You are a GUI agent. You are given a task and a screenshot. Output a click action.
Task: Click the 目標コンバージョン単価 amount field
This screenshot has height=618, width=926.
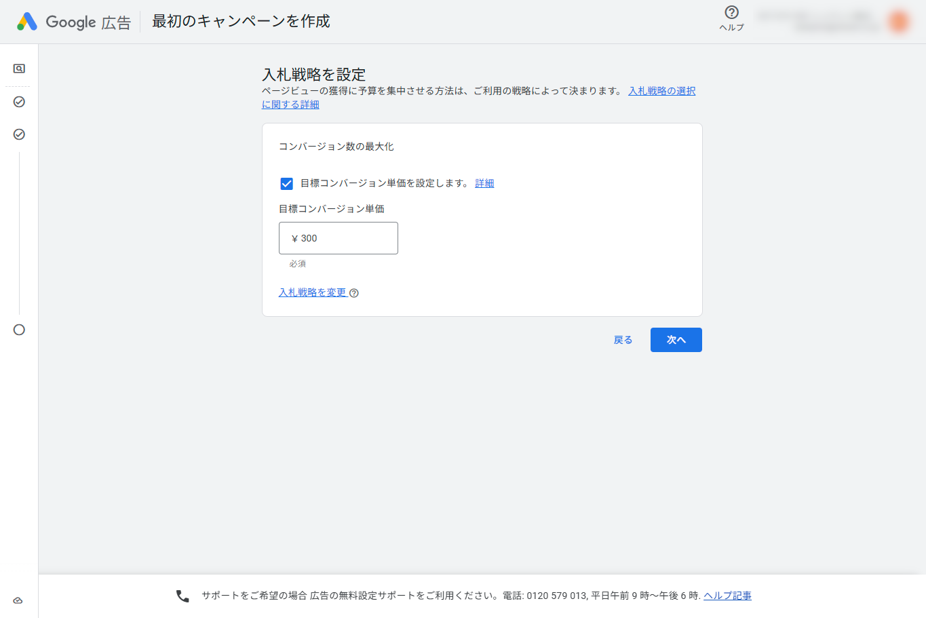[x=338, y=237]
